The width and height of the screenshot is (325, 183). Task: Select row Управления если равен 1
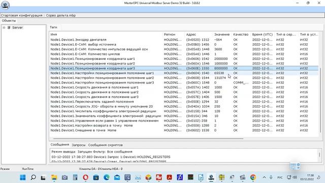coord(184,121)
